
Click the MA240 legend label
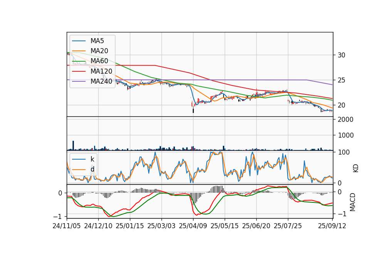(101, 81)
